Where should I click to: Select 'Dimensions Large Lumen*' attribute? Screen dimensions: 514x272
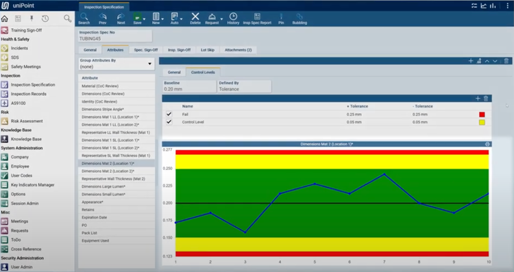(117, 186)
